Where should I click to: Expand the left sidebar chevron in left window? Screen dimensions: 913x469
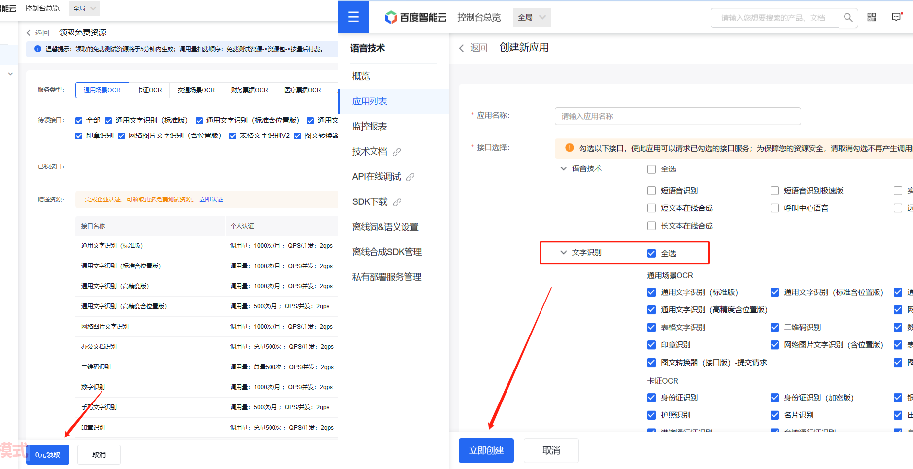click(10, 74)
